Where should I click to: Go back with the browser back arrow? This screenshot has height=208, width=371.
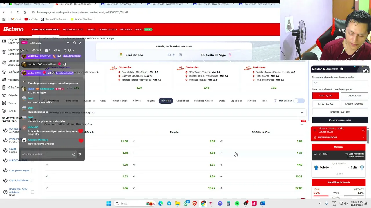[4, 12]
